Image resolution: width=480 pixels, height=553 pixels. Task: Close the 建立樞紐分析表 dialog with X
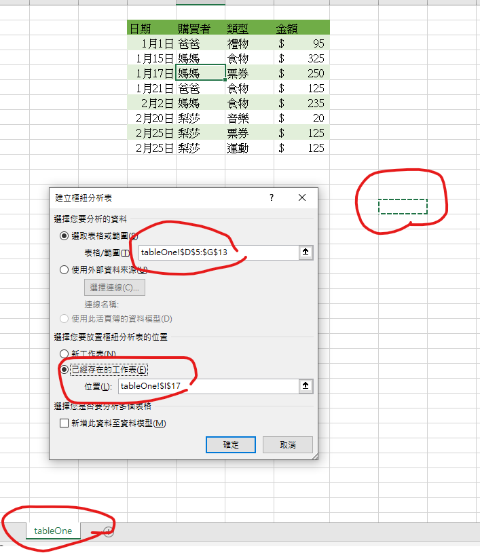[x=303, y=197]
